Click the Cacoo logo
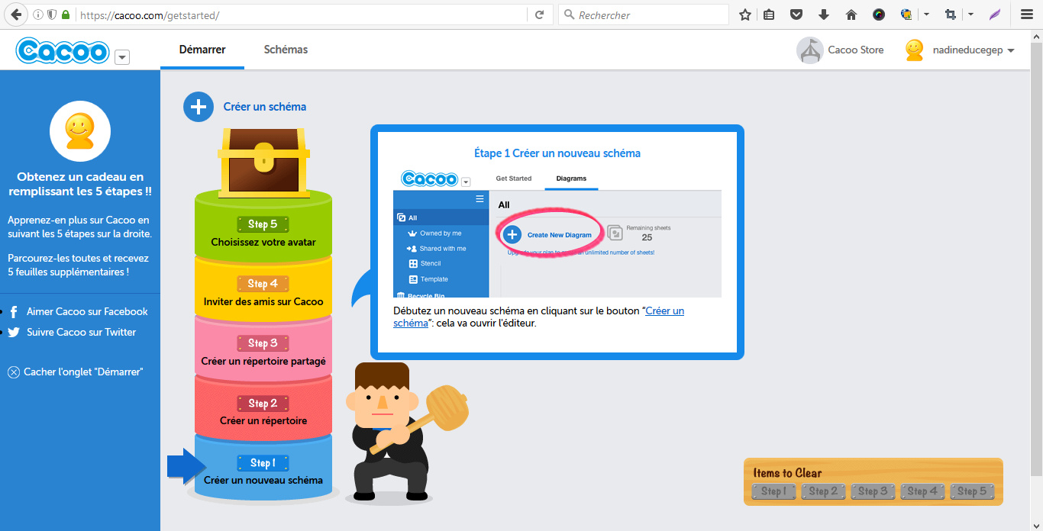 point(63,50)
